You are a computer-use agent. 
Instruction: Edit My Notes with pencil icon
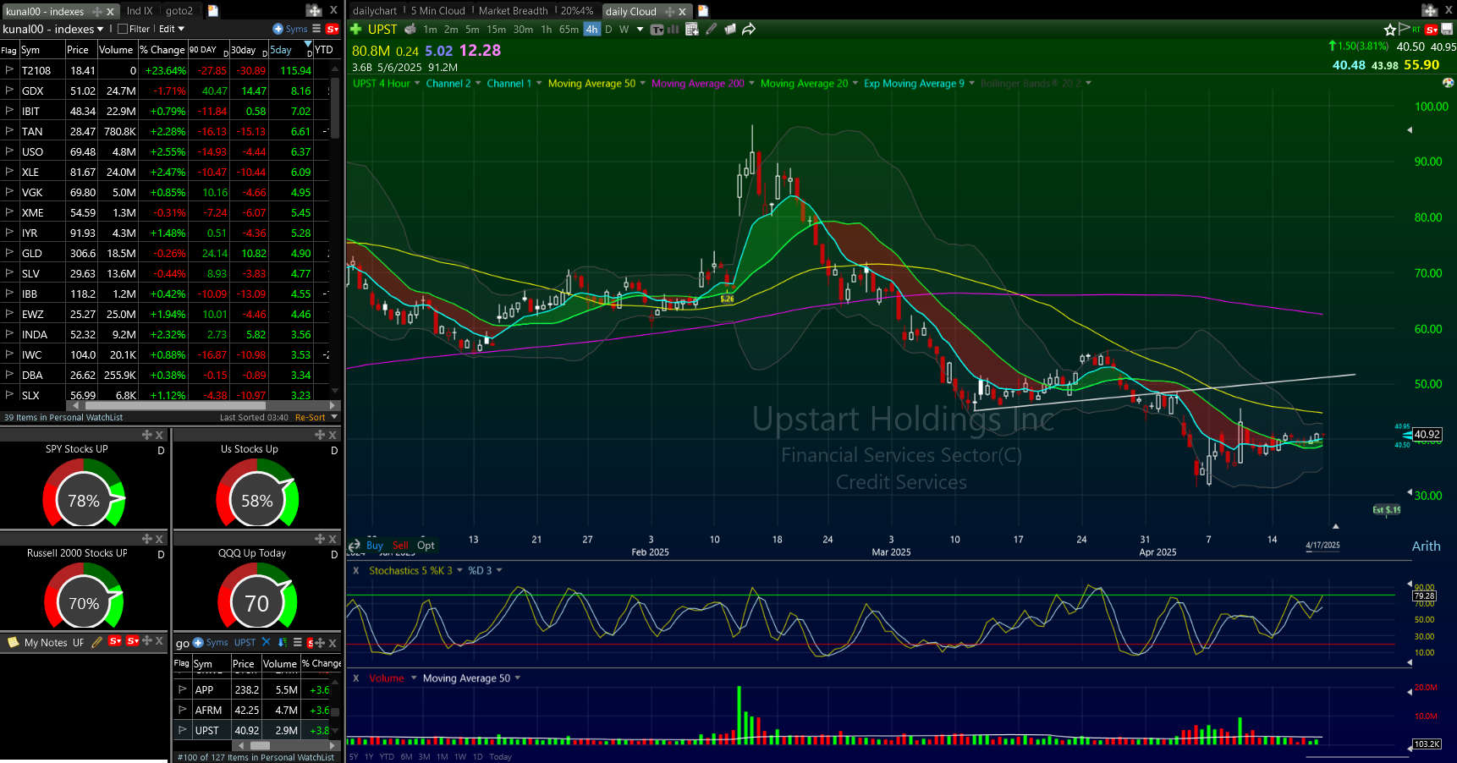pos(96,642)
